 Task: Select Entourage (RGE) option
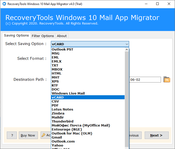88,129
